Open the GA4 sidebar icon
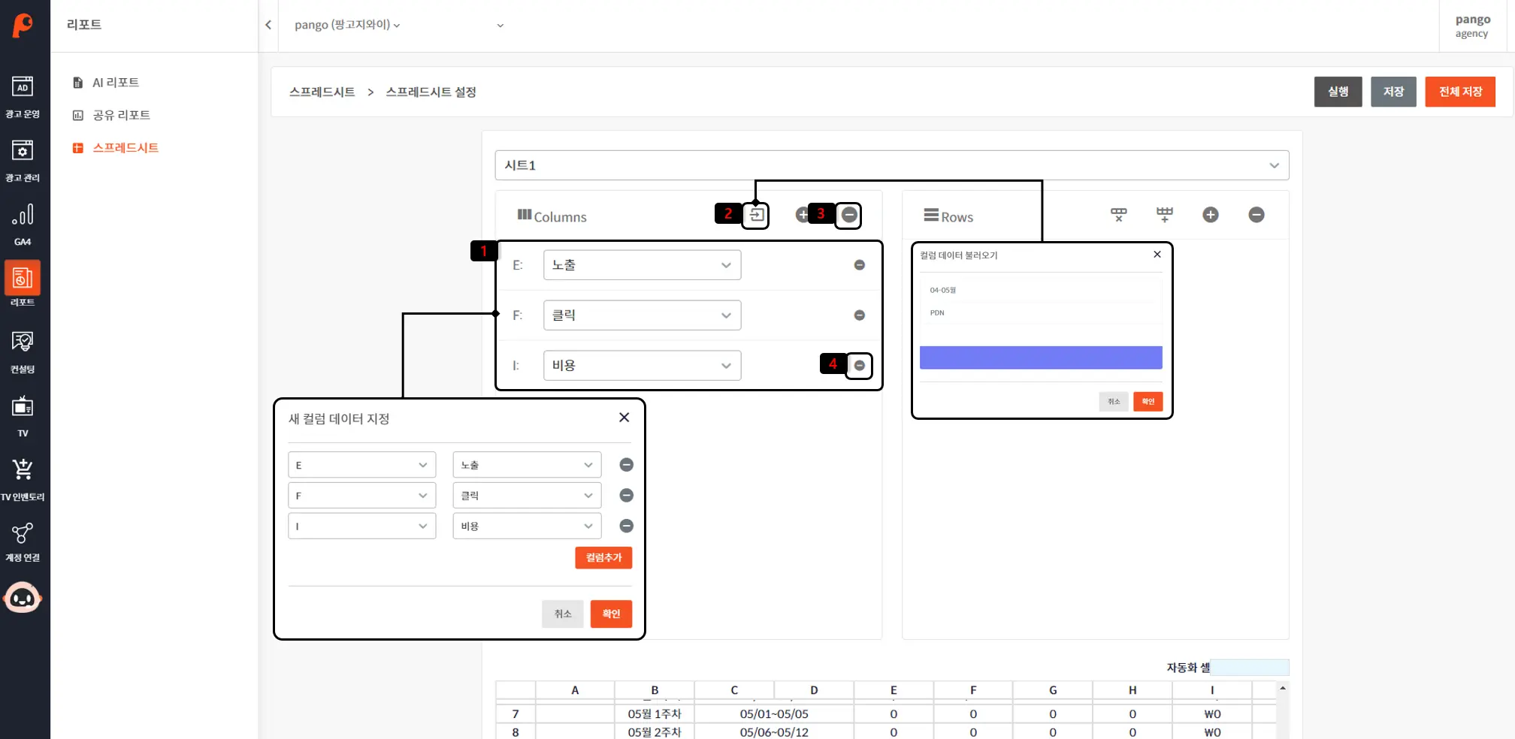Image resolution: width=1515 pixels, height=739 pixels. coord(23,224)
